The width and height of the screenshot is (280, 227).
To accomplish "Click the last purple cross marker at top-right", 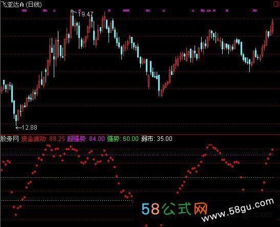I will pos(255,11).
